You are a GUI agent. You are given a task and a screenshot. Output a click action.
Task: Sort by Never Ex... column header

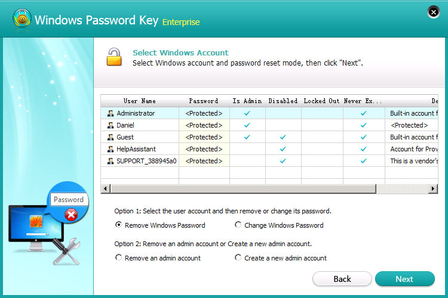pyautogui.click(x=364, y=101)
